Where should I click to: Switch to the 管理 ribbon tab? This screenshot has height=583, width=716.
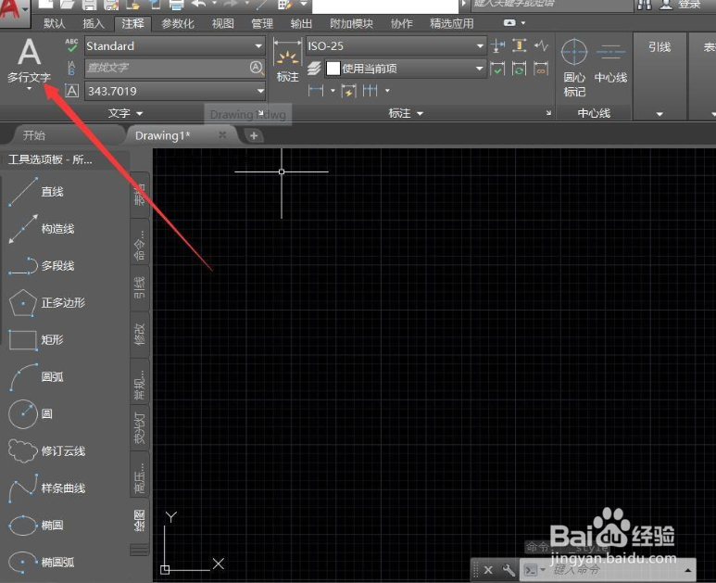pyautogui.click(x=262, y=23)
